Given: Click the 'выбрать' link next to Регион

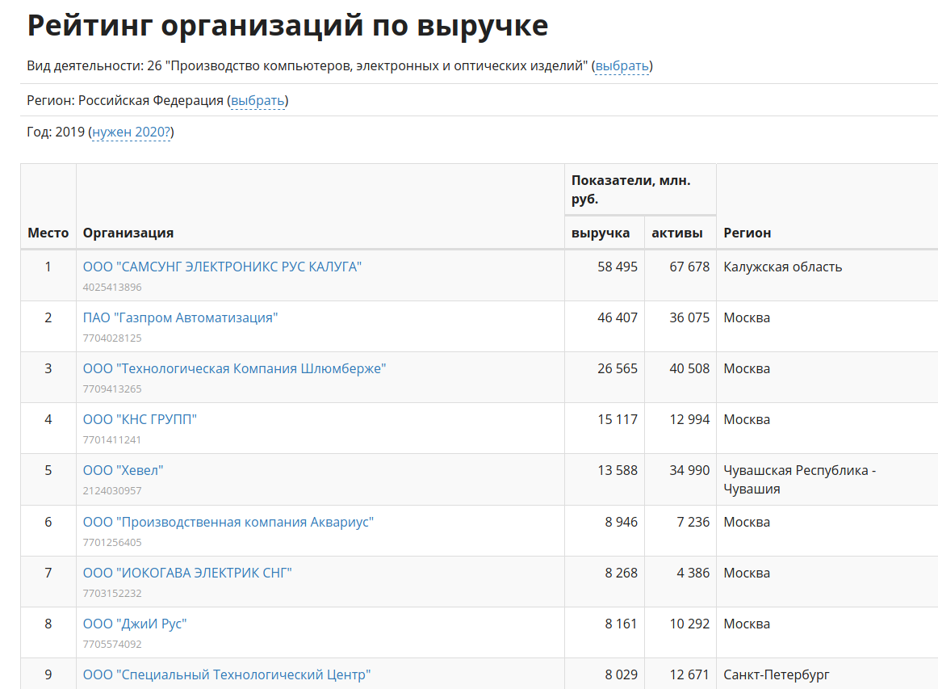Looking at the screenshot, I should point(258,101).
